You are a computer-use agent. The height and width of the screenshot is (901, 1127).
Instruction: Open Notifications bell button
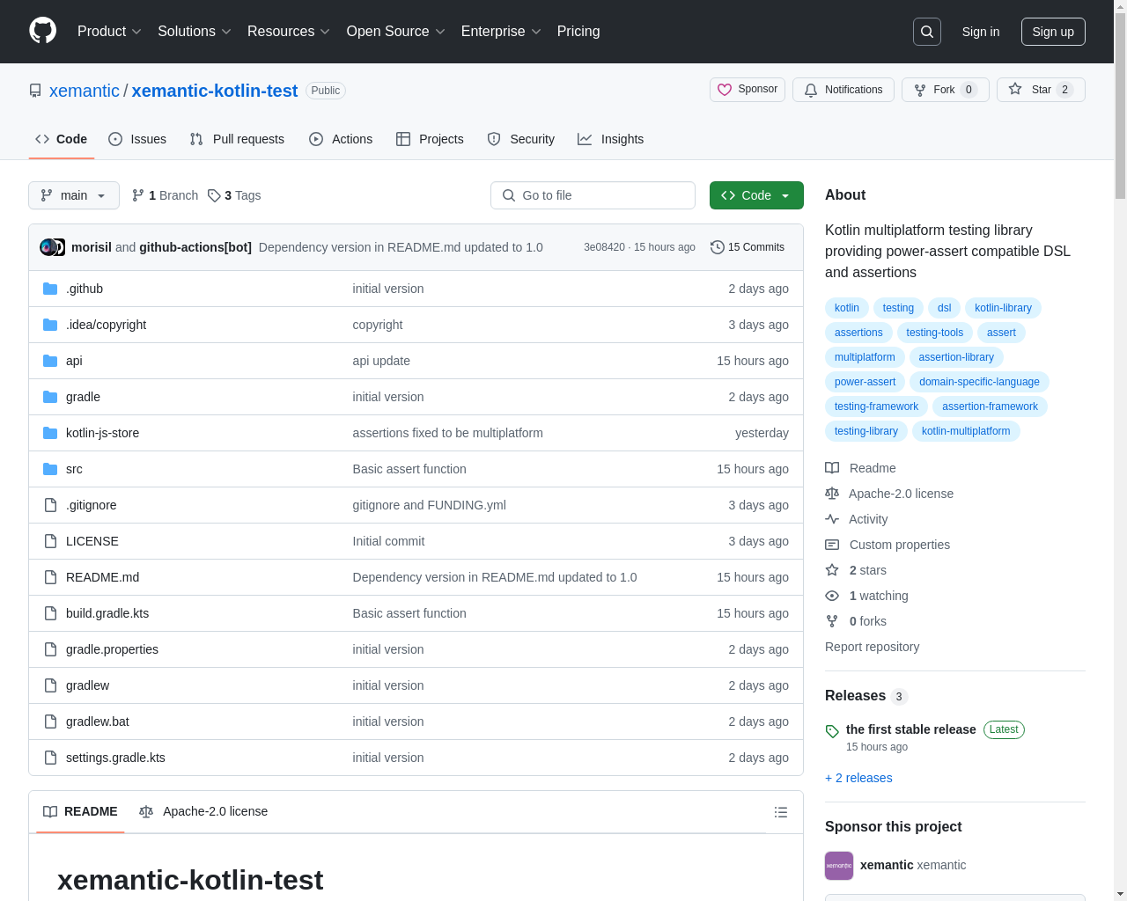click(x=843, y=90)
